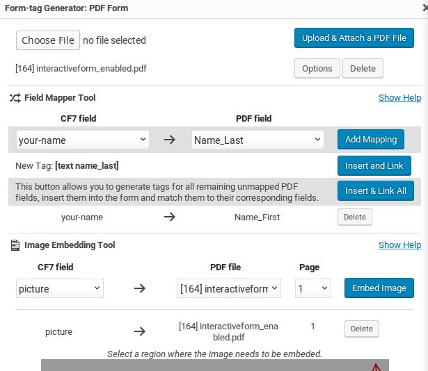428x371 pixels.
Task: Open Options for interactiveform_enabled.pdf
Action: (317, 68)
